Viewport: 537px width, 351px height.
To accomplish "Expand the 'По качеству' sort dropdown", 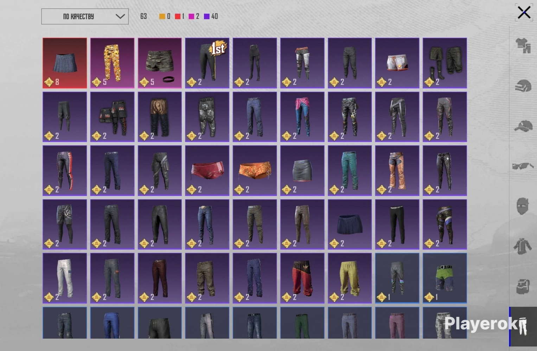I will coord(85,16).
